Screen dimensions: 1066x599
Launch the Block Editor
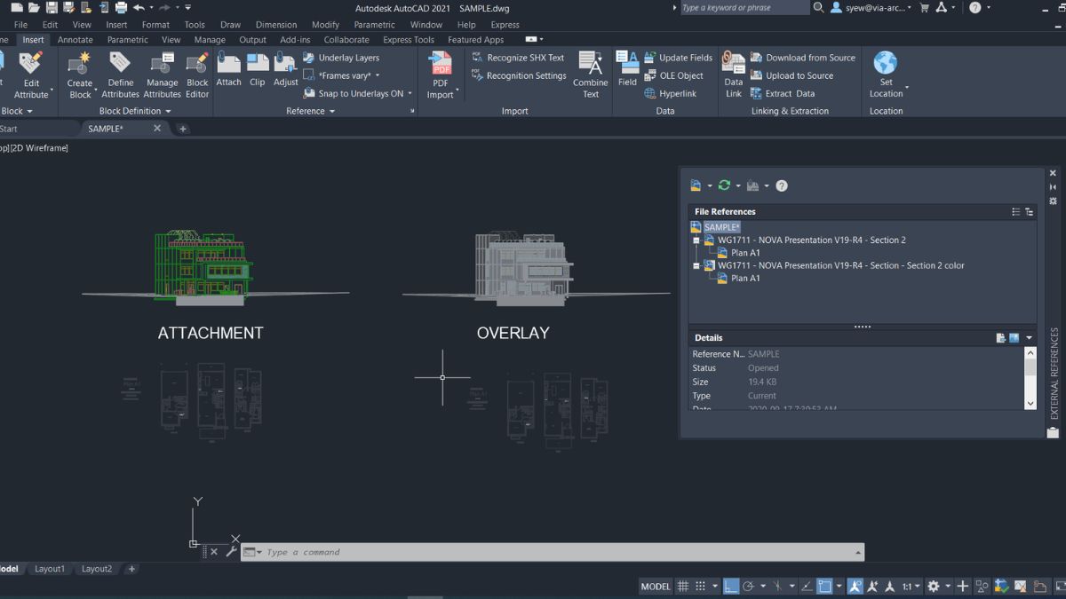pos(197,75)
